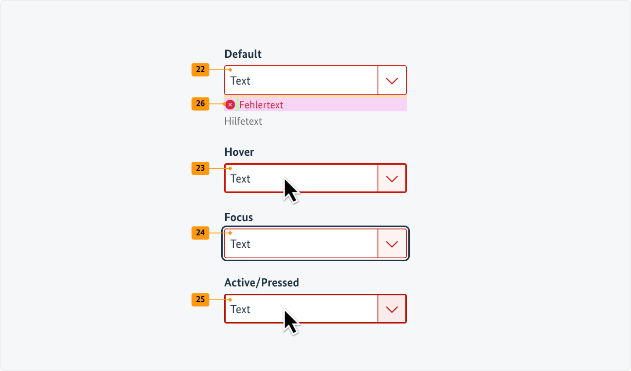Expand the Default state dropdown chevron

click(x=392, y=81)
